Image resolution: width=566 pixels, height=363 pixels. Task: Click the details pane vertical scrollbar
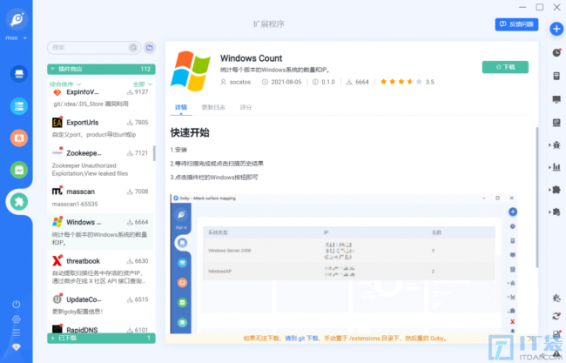point(536,197)
